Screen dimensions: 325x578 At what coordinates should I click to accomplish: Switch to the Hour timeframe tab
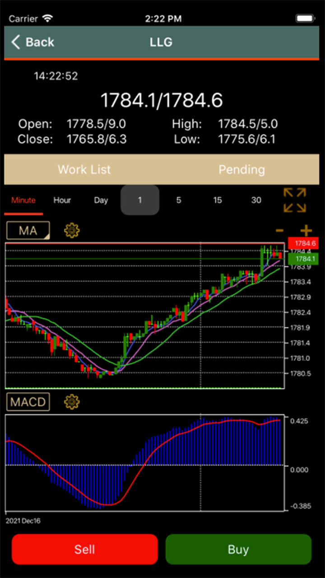pos(62,200)
